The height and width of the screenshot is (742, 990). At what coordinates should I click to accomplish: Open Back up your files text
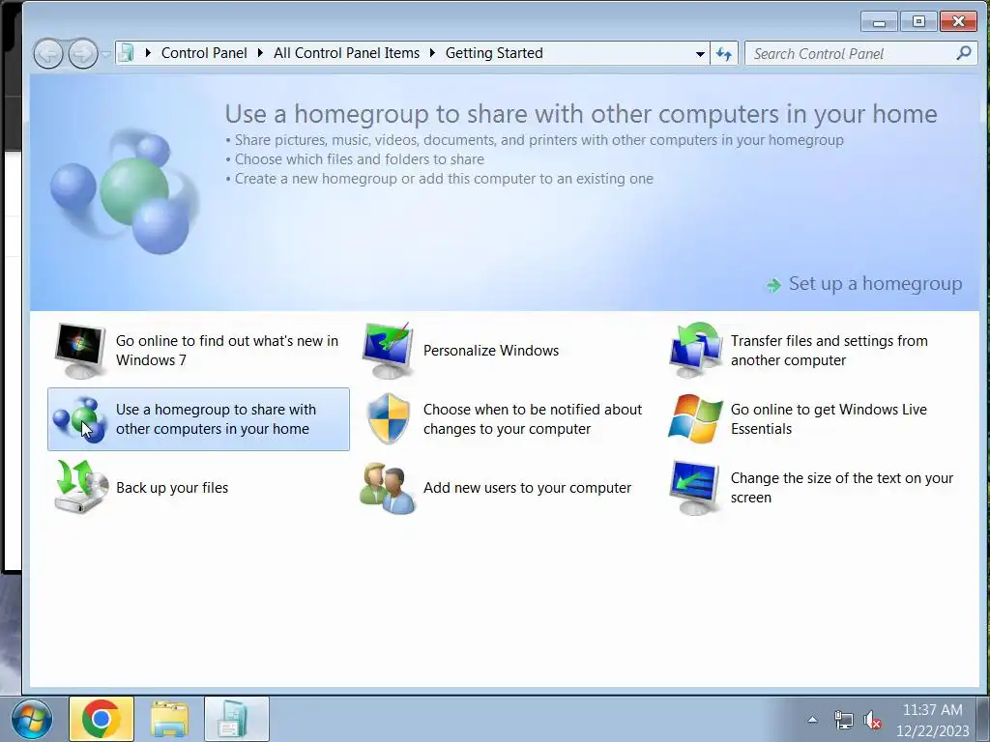click(172, 488)
